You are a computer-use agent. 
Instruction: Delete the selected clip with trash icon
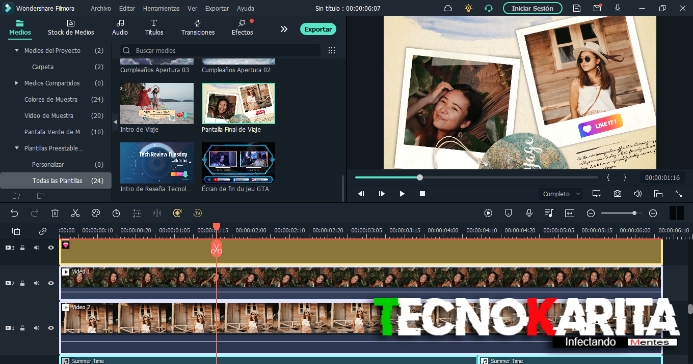point(55,213)
